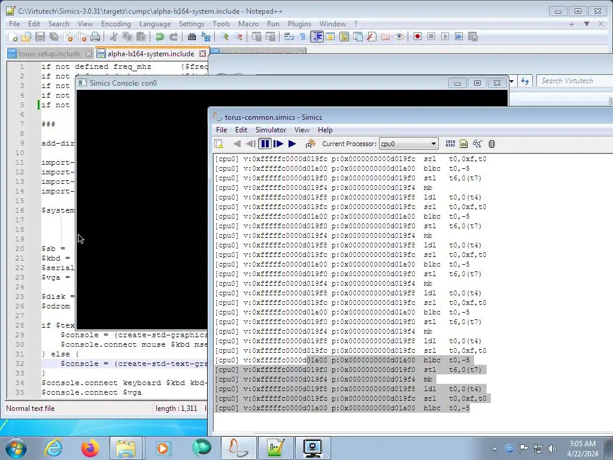Screen dimensions: 613x460
Task: Click the Simics Console con0 title bar
Action: pos(262,83)
